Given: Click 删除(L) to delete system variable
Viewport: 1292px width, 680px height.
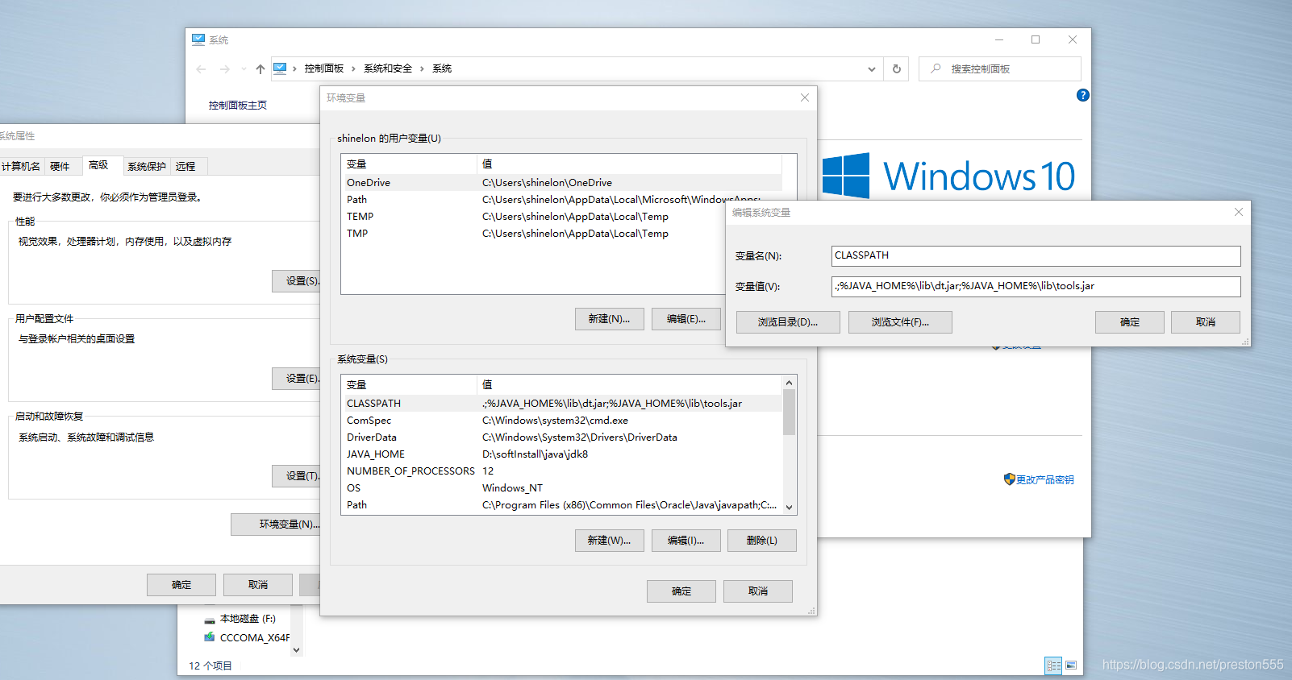Looking at the screenshot, I should tap(762, 541).
